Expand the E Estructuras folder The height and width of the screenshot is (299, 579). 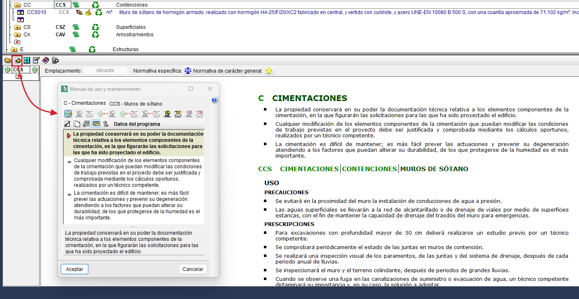(14, 49)
